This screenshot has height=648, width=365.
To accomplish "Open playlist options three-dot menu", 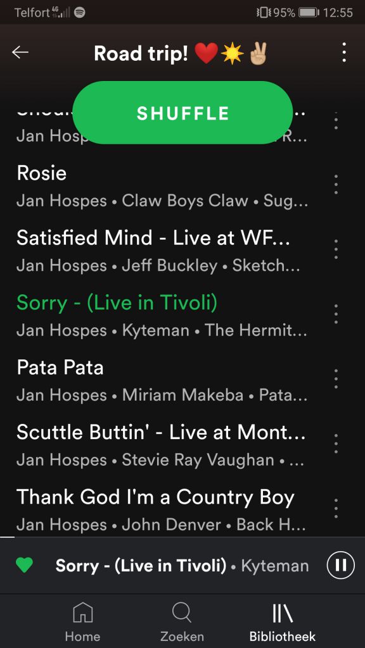I will pyautogui.click(x=344, y=53).
